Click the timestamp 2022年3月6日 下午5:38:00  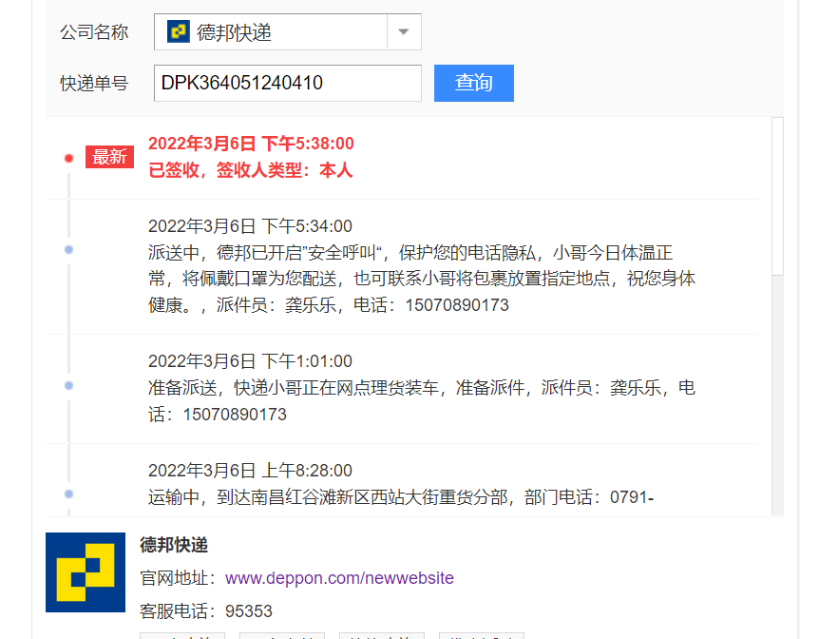tap(251, 144)
